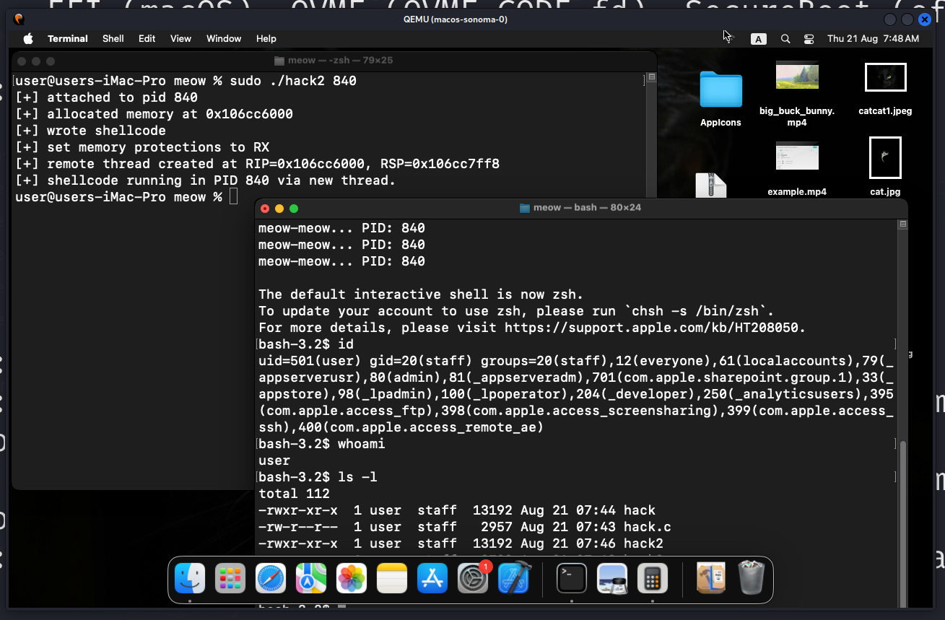Select cat.jpg on the desktop
The height and width of the screenshot is (620, 945).
[885, 167]
